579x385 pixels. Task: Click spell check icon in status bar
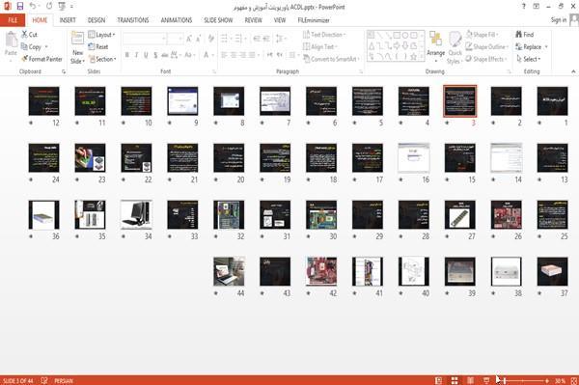click(44, 380)
